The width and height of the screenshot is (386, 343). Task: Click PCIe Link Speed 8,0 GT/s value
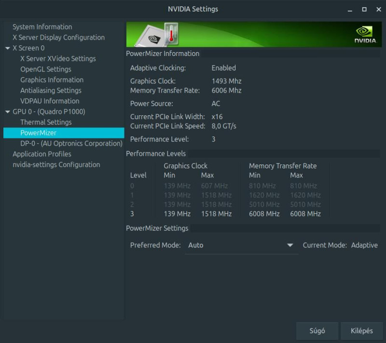pyautogui.click(x=224, y=126)
